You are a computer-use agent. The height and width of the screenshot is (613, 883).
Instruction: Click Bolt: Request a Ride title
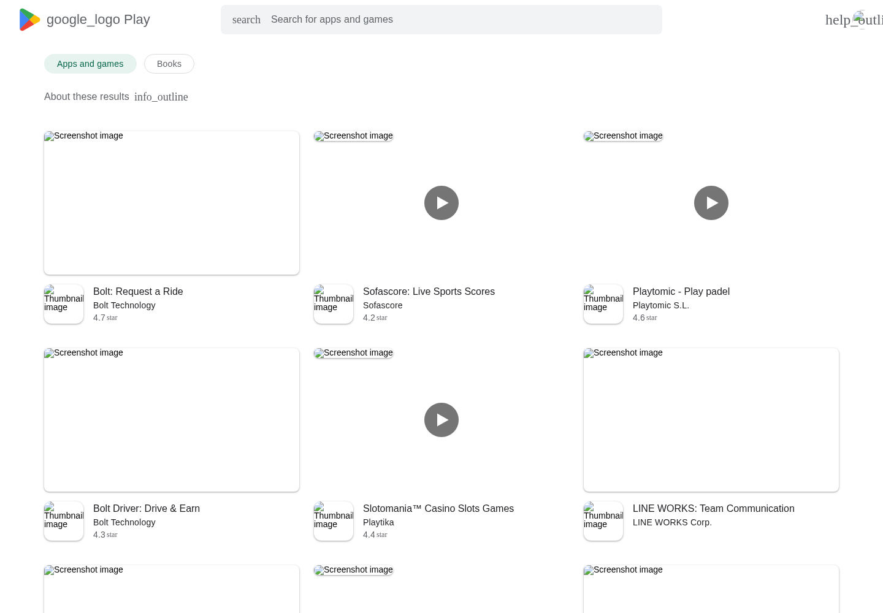tap(138, 292)
